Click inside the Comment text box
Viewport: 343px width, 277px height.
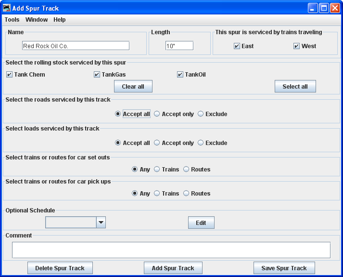click(x=171, y=250)
